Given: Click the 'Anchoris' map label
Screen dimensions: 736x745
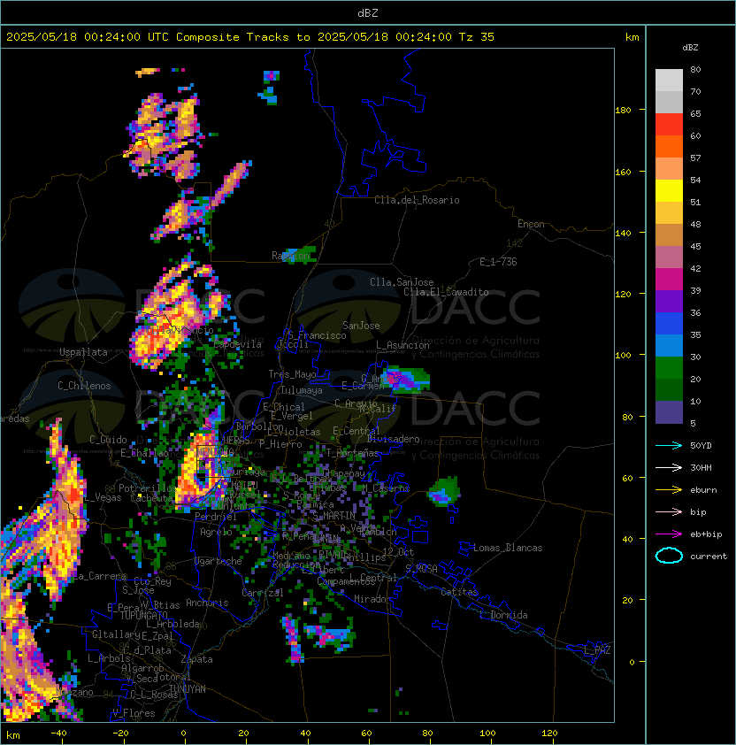Looking at the screenshot, I should click(x=207, y=603).
